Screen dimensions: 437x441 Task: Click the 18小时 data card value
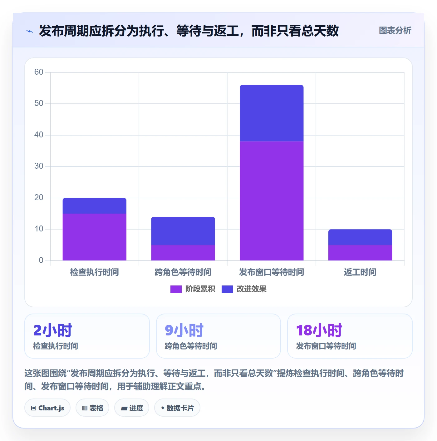pyautogui.click(x=319, y=330)
